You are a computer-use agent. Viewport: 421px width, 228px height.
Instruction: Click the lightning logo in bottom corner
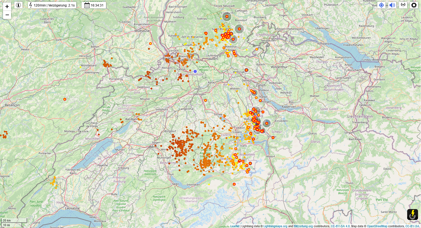pyautogui.click(x=413, y=214)
